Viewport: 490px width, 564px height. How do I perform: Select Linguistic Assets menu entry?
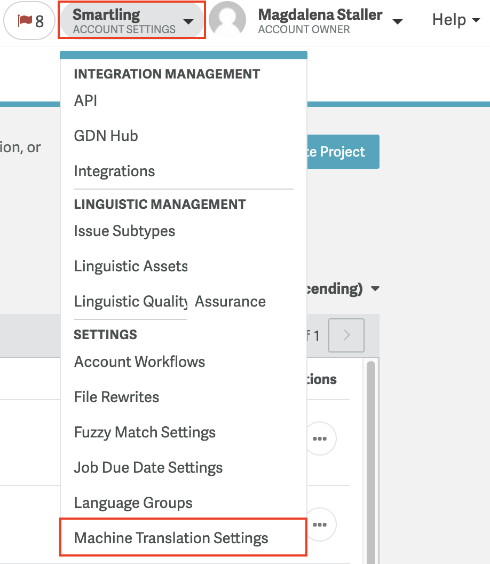click(x=131, y=266)
